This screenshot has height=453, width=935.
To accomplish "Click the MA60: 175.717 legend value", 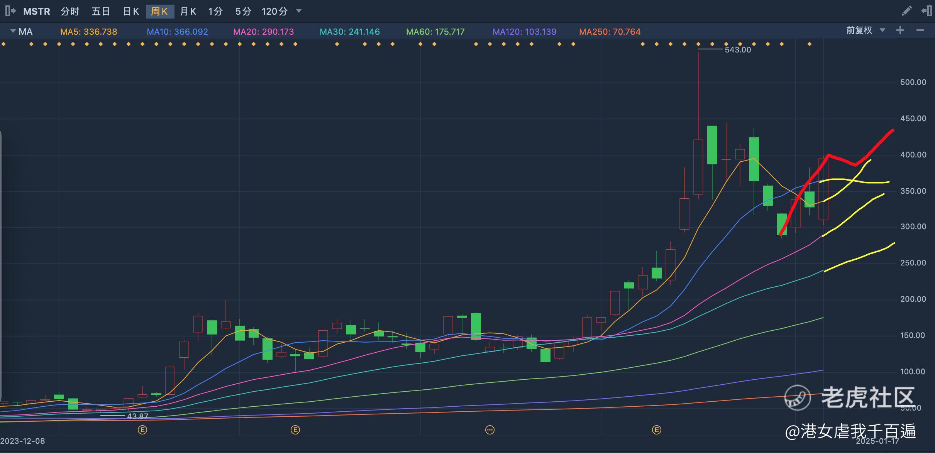I will tap(435, 32).
